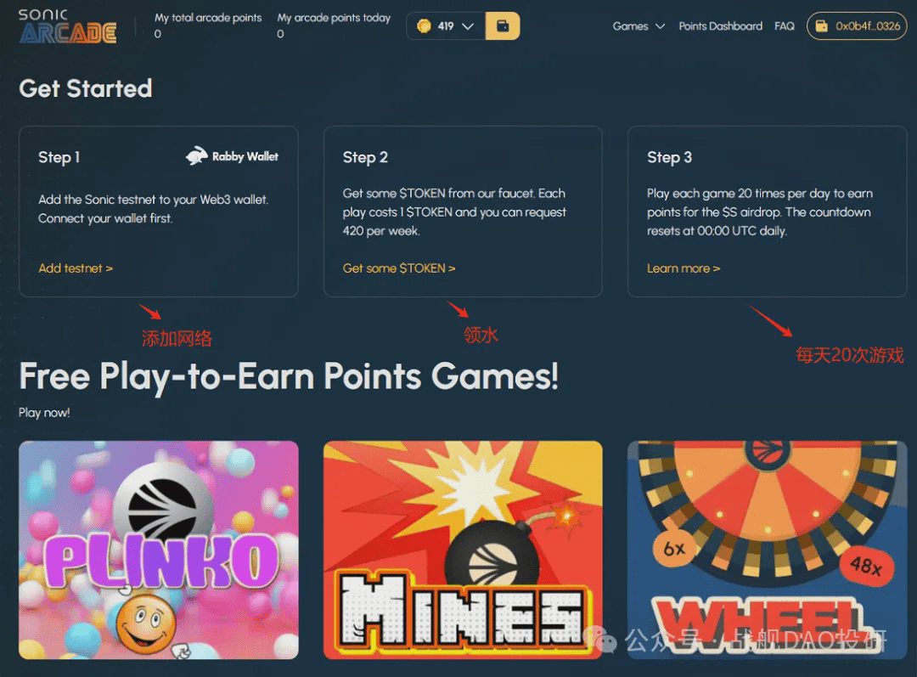Click the 48x multiplier badge on Wheel
Screen dimensions: 917x677
pos(867,566)
